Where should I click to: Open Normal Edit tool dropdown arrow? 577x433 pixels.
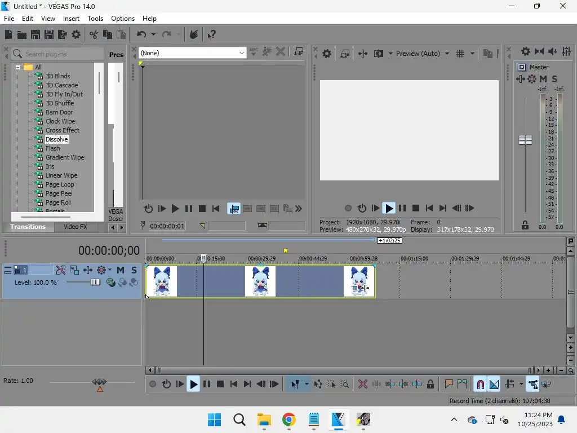307,385
